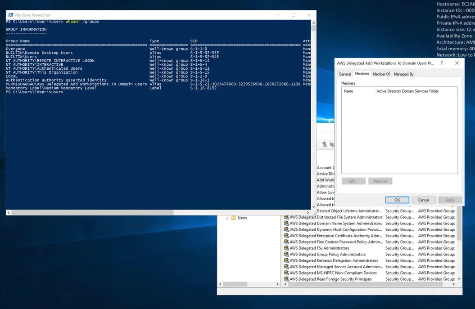Click the Active Directory Domain Services Folder header
The height and width of the screenshot is (309, 475).
416,91
